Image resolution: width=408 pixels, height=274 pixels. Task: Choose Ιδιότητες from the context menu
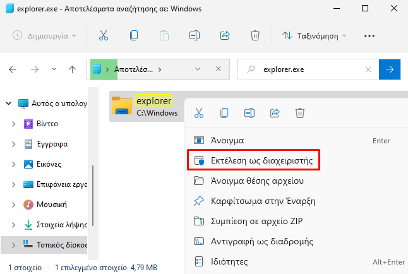click(294, 261)
